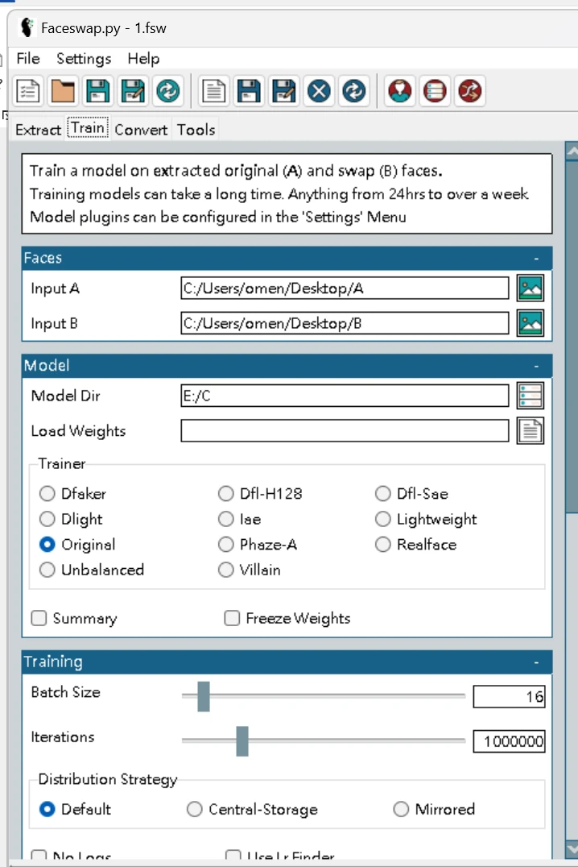Open the new project icon in toolbar
The image size is (578, 867).
point(28,91)
